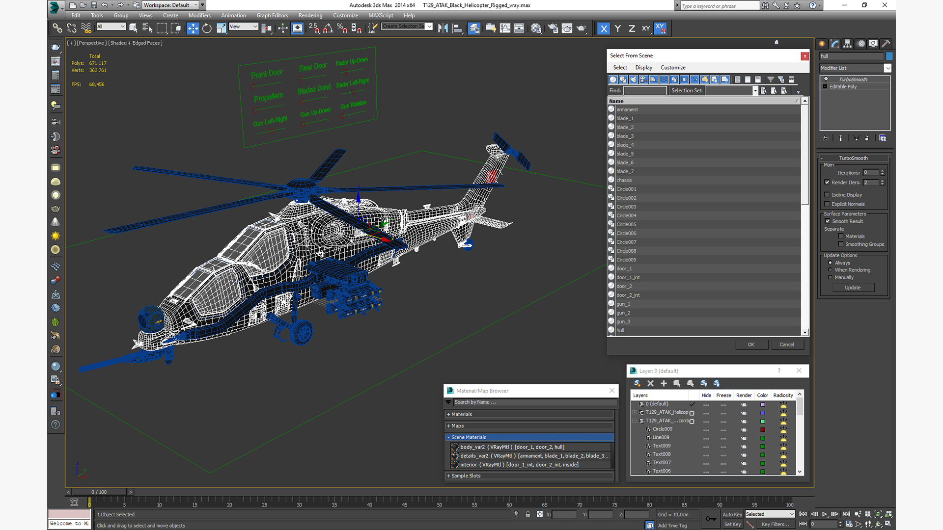
Task: Click the funnel filter icon in Select From Scene
Action: 771,79
